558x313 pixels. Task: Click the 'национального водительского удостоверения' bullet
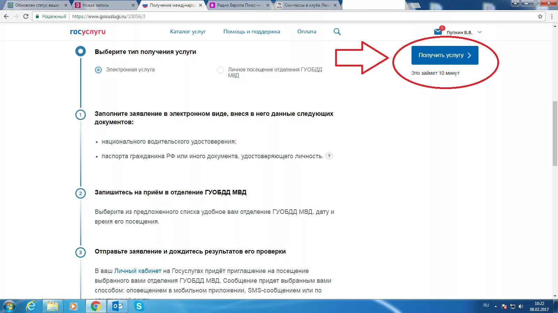(169, 142)
